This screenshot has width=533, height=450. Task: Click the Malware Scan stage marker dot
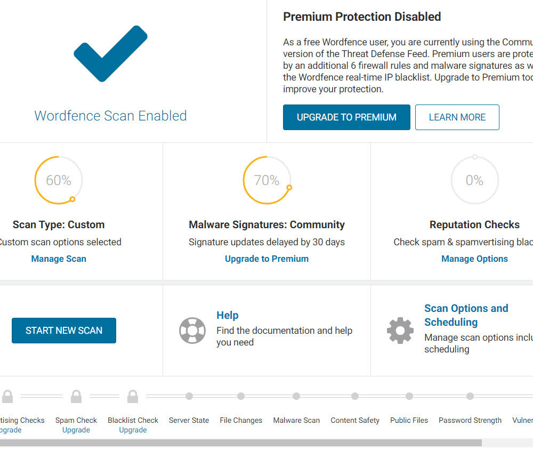point(296,396)
